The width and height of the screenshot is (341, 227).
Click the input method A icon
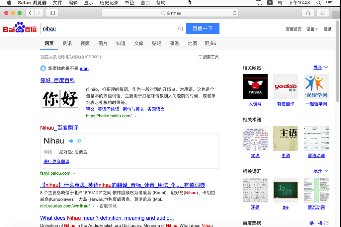[x=270, y=3]
